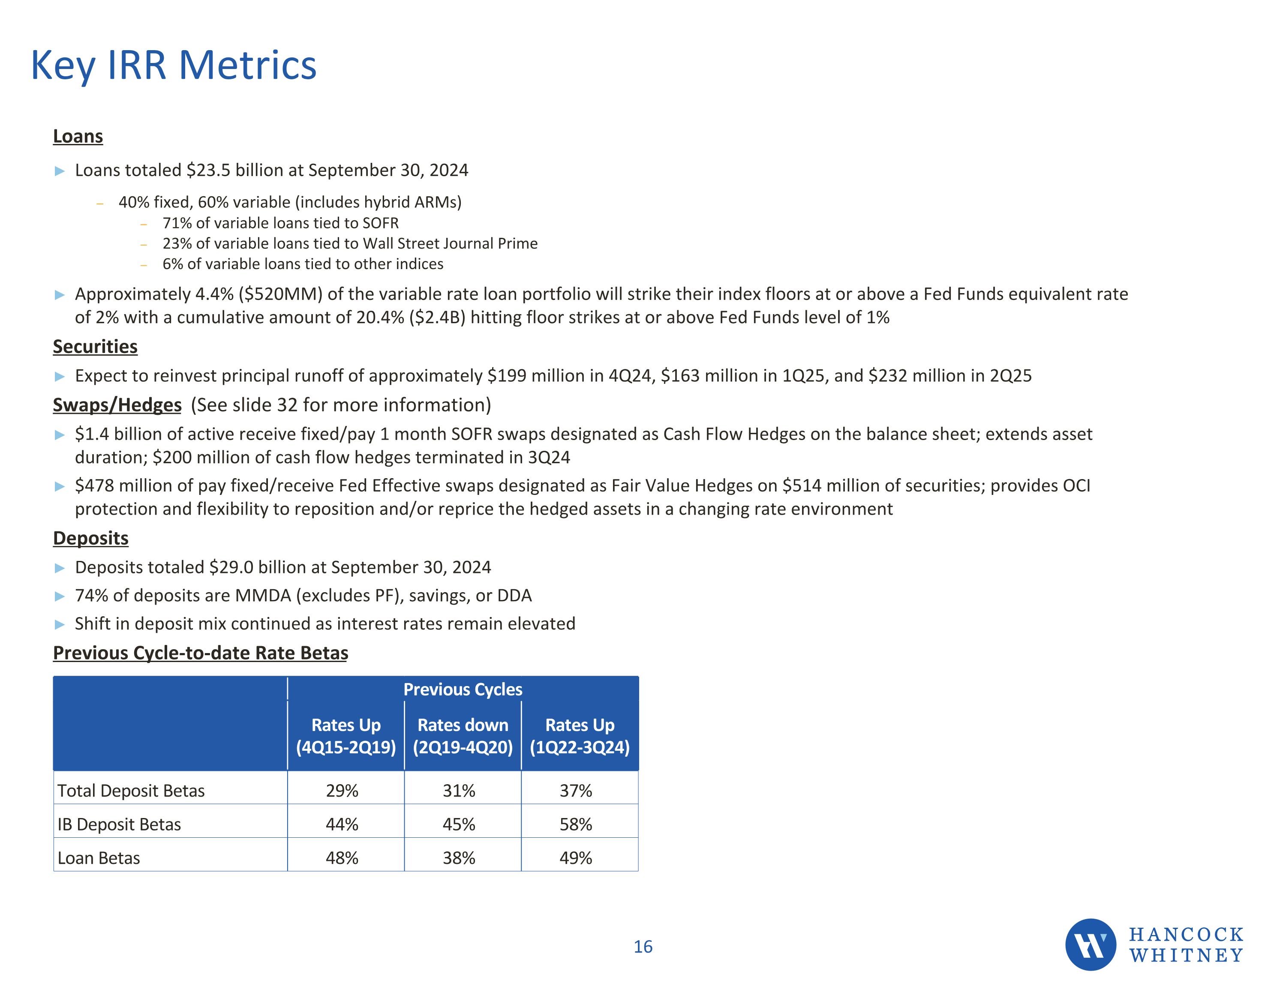Click the Hancock Whitney logo icon
This screenshot has height=992, width=1286.
point(1090,944)
